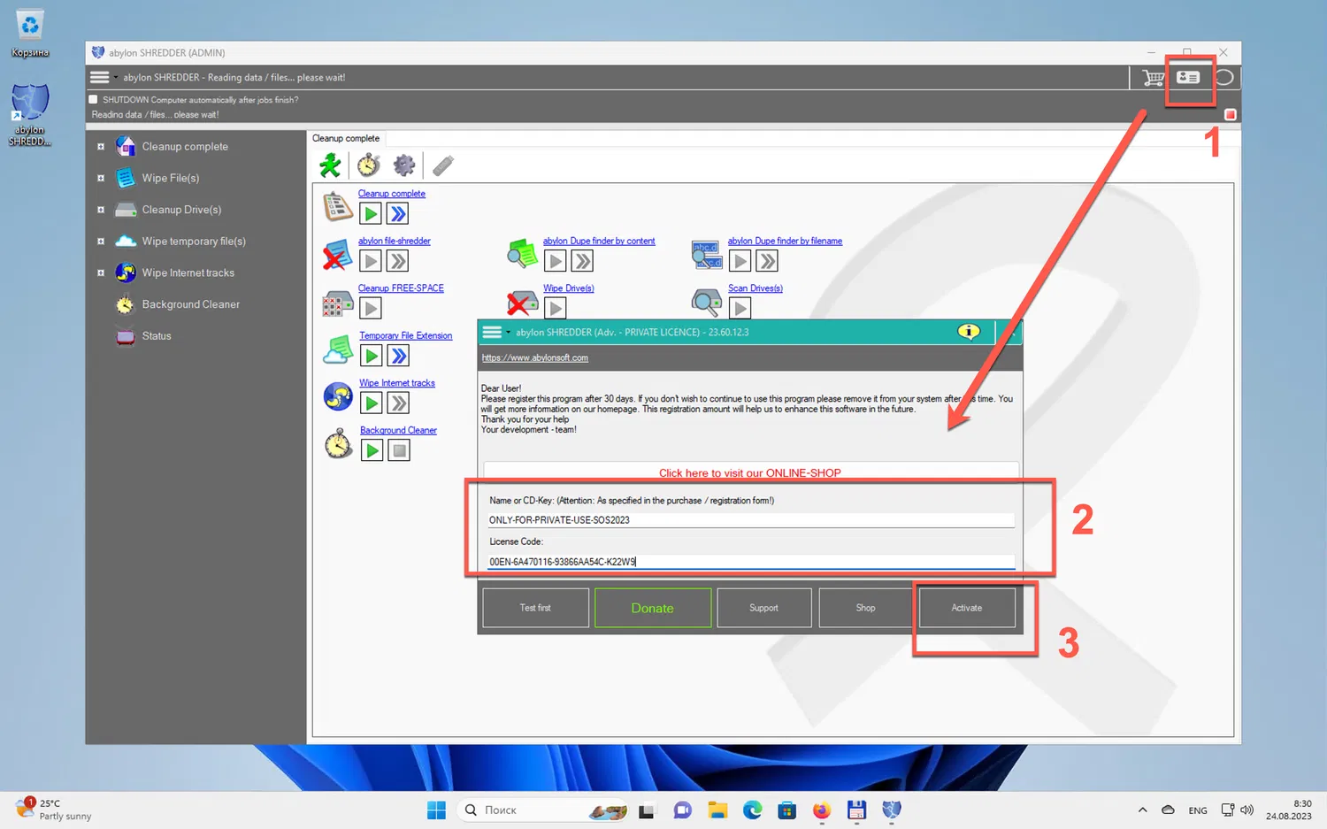Select Background Cleaner in the sidebar
1327x829 pixels.
191,304
